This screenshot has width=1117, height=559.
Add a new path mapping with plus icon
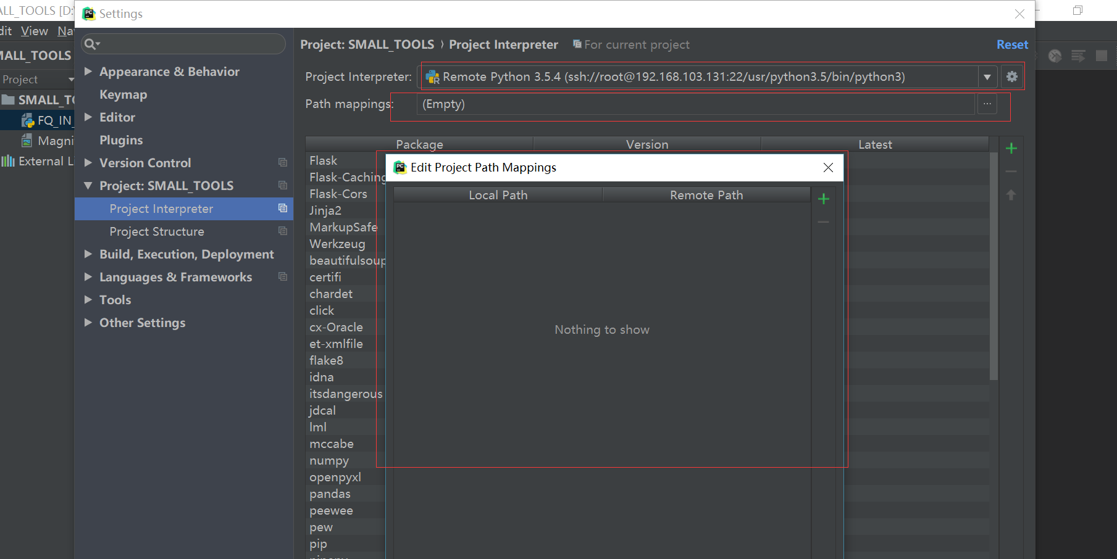point(823,199)
